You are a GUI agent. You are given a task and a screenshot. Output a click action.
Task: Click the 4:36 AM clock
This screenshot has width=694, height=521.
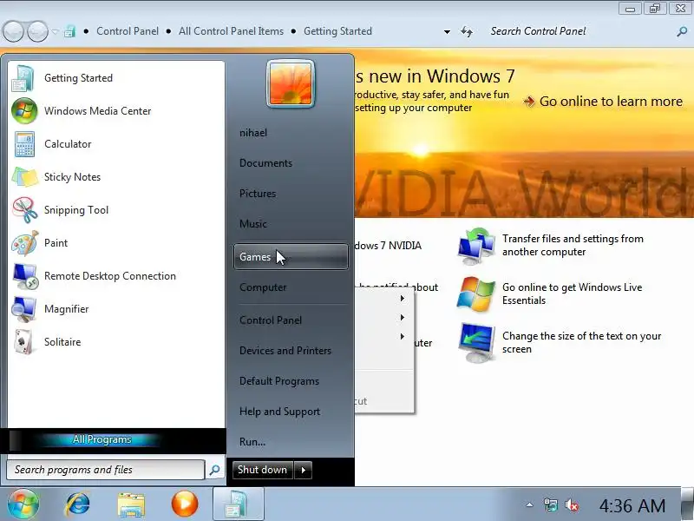[x=632, y=505]
